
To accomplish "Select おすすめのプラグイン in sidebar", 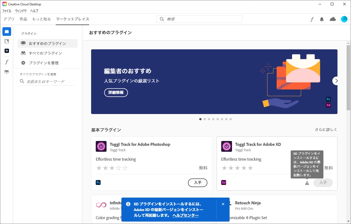I will pyautogui.click(x=48, y=43).
